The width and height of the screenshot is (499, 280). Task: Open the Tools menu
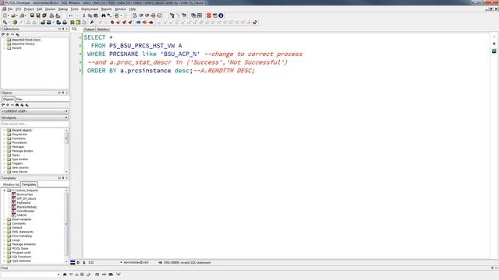[x=75, y=9]
